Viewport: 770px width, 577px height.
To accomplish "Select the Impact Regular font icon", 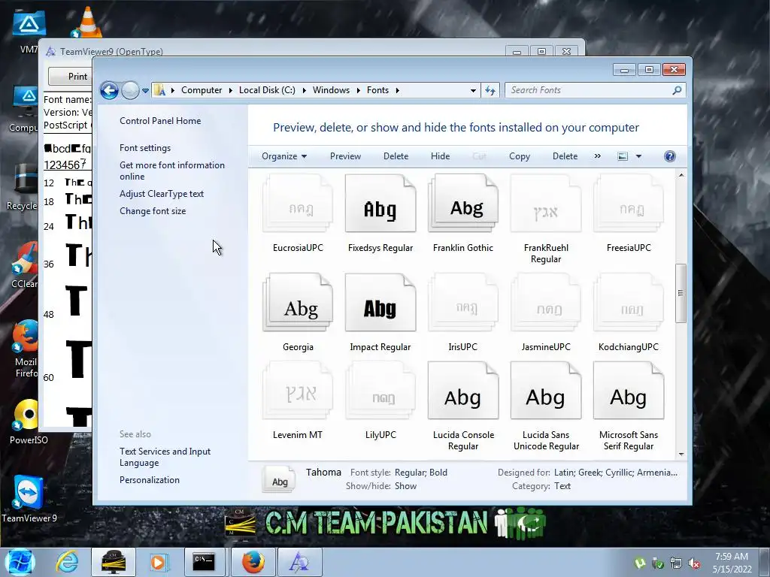I will (380, 302).
